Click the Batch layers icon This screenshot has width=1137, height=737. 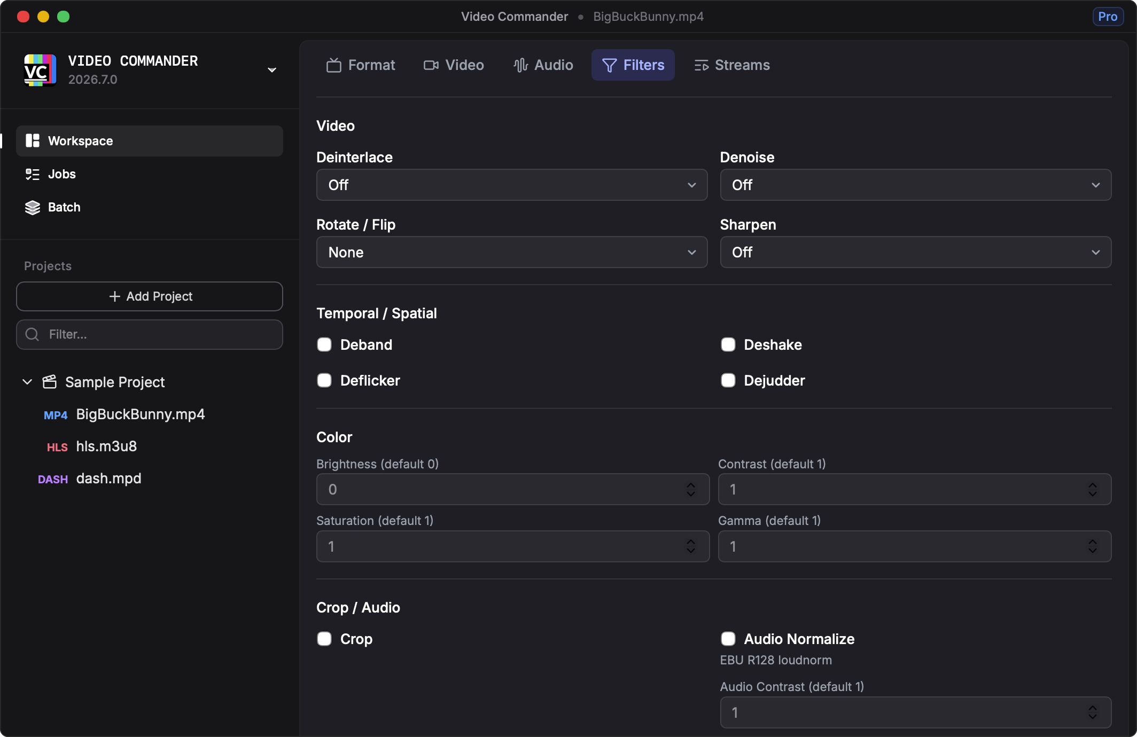point(33,207)
